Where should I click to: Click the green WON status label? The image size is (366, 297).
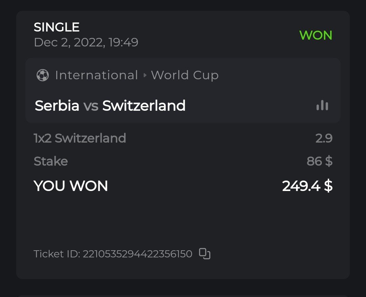(x=316, y=35)
